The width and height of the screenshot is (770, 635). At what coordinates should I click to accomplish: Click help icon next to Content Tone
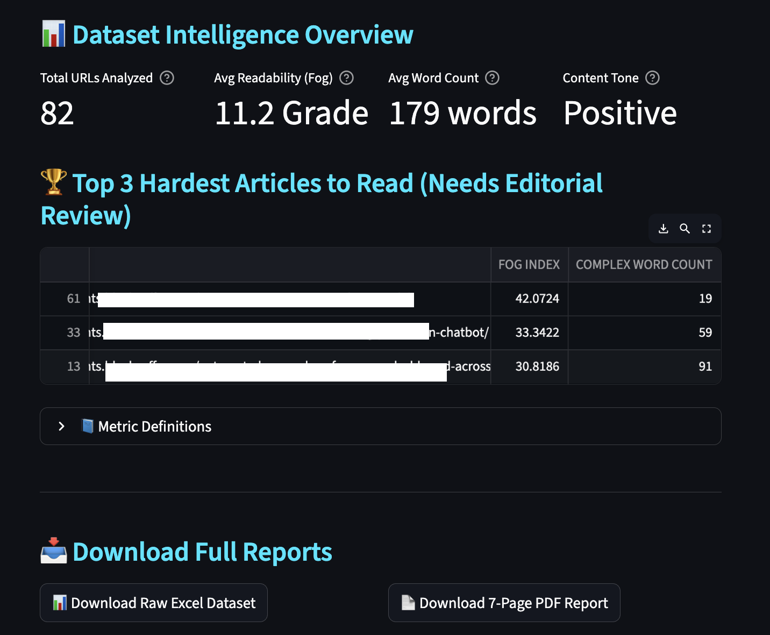(652, 78)
